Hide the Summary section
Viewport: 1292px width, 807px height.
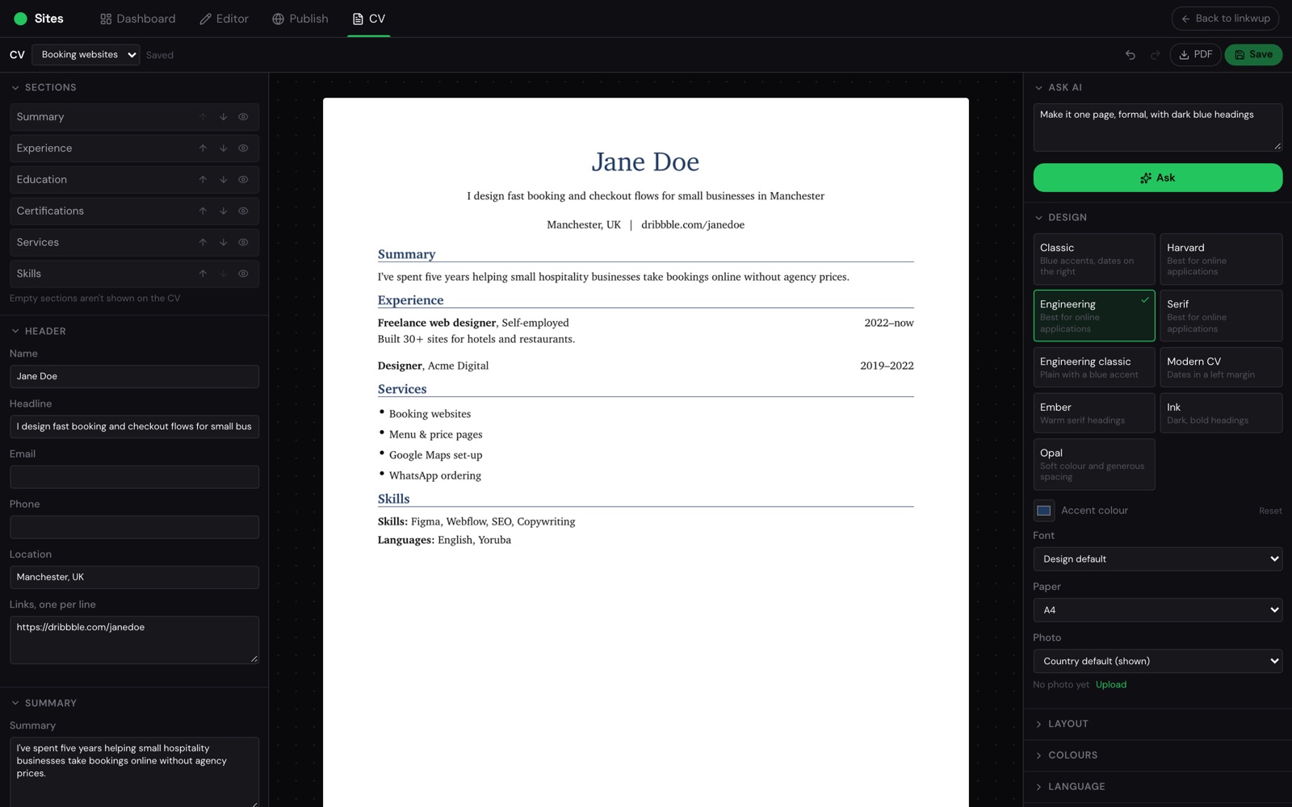243,117
